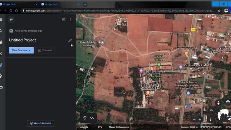This screenshot has height=130, width=231.
Task: Click the grass lawn map label
Action: [154, 77]
